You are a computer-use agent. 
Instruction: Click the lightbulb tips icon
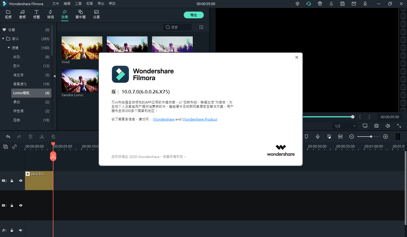pos(297,4)
